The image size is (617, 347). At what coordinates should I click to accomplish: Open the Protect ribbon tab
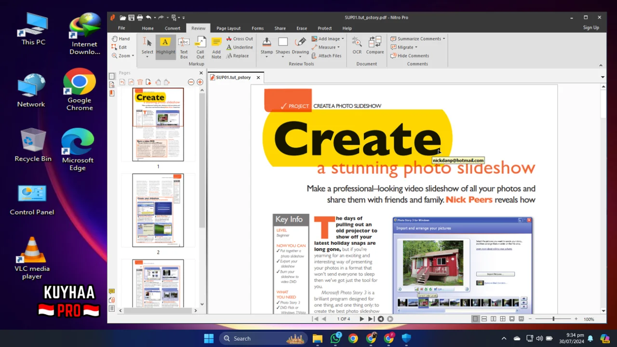coord(324,28)
